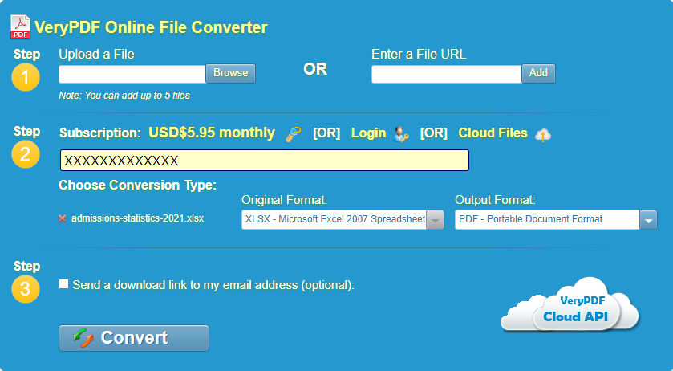Open the Login link
Image resolution: width=673 pixels, height=371 pixels.
coord(369,133)
